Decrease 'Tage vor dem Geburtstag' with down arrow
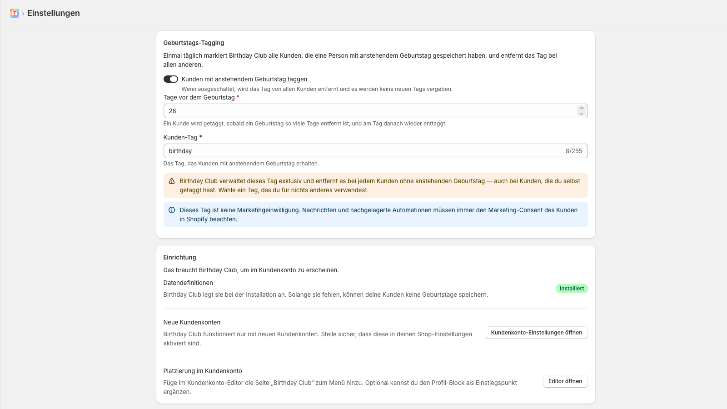727x409 pixels. 582,114
